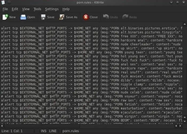Click the rule line containing "up skirt"

92,48
